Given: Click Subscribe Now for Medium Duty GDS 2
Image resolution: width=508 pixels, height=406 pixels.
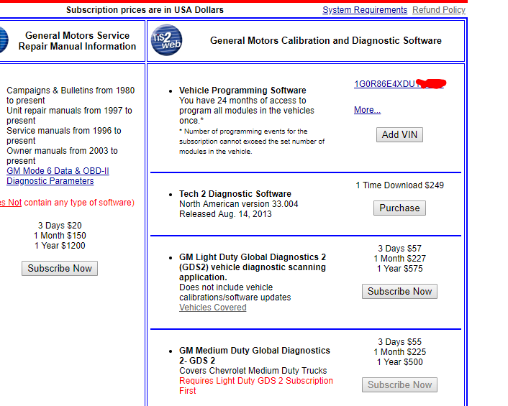Looking at the screenshot, I should pyautogui.click(x=399, y=384).
